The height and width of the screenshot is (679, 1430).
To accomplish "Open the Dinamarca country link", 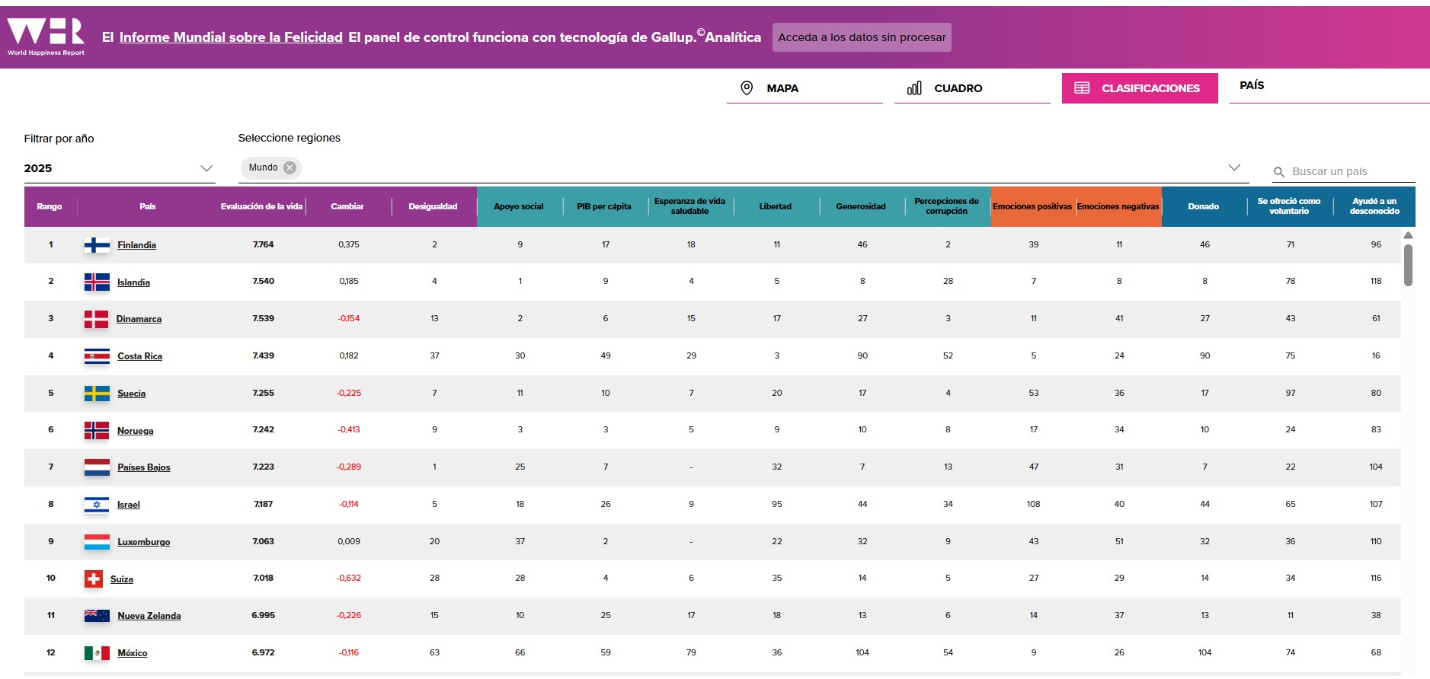I will [139, 319].
